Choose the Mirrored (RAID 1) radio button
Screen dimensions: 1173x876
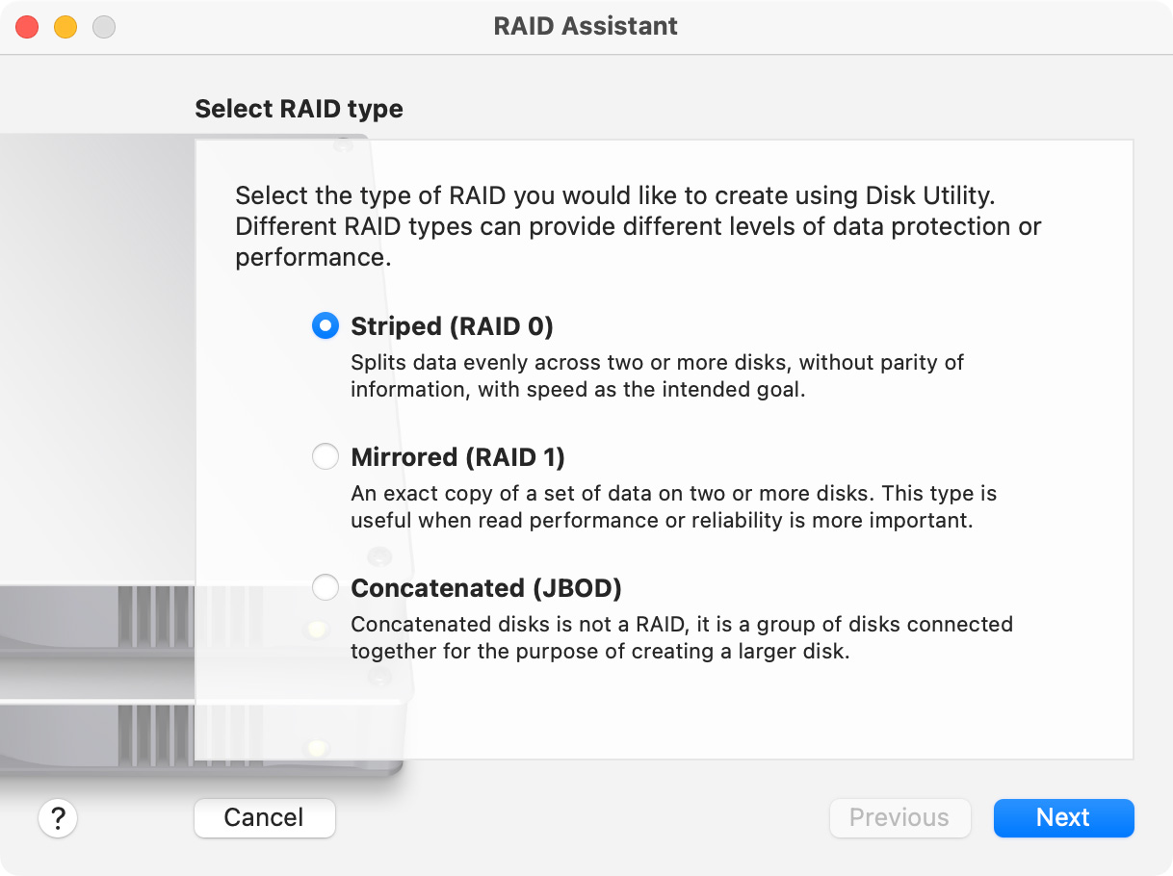(x=326, y=456)
